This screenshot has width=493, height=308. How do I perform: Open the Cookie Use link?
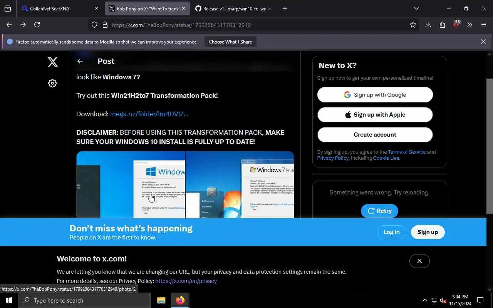click(x=386, y=158)
